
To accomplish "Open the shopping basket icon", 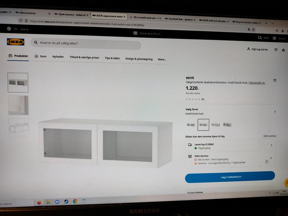I will [283, 50].
